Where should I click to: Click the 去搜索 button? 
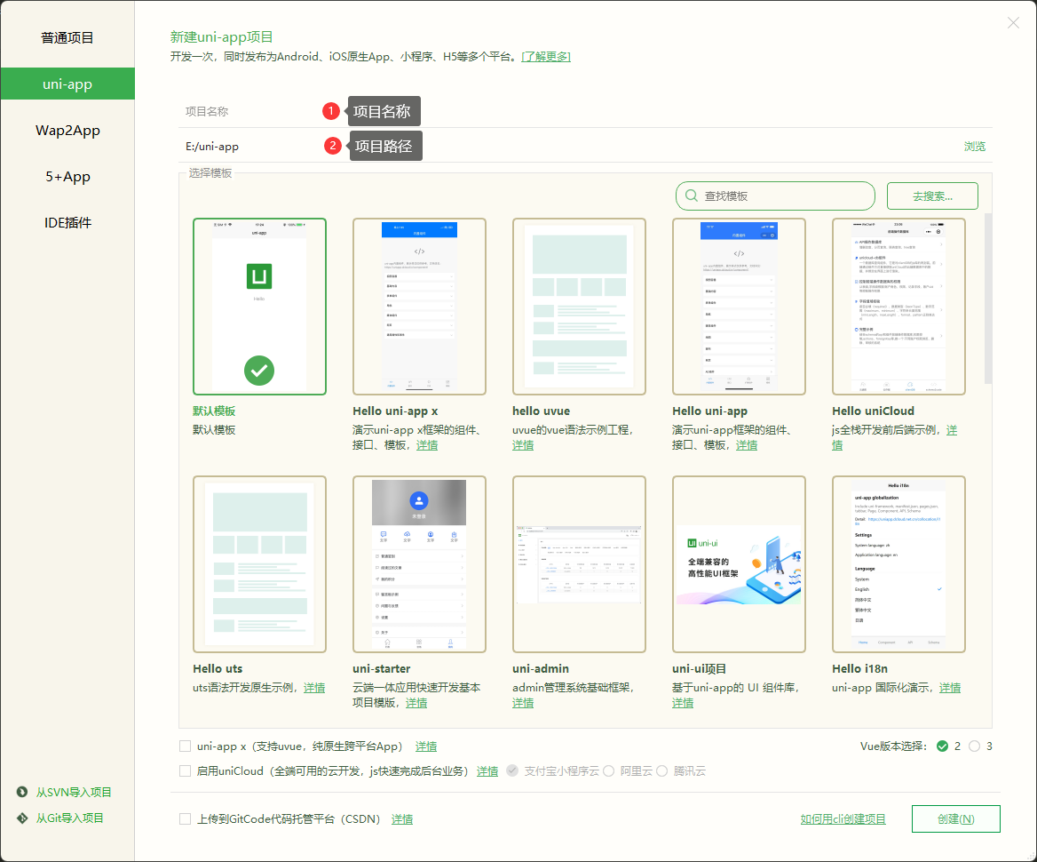click(932, 196)
